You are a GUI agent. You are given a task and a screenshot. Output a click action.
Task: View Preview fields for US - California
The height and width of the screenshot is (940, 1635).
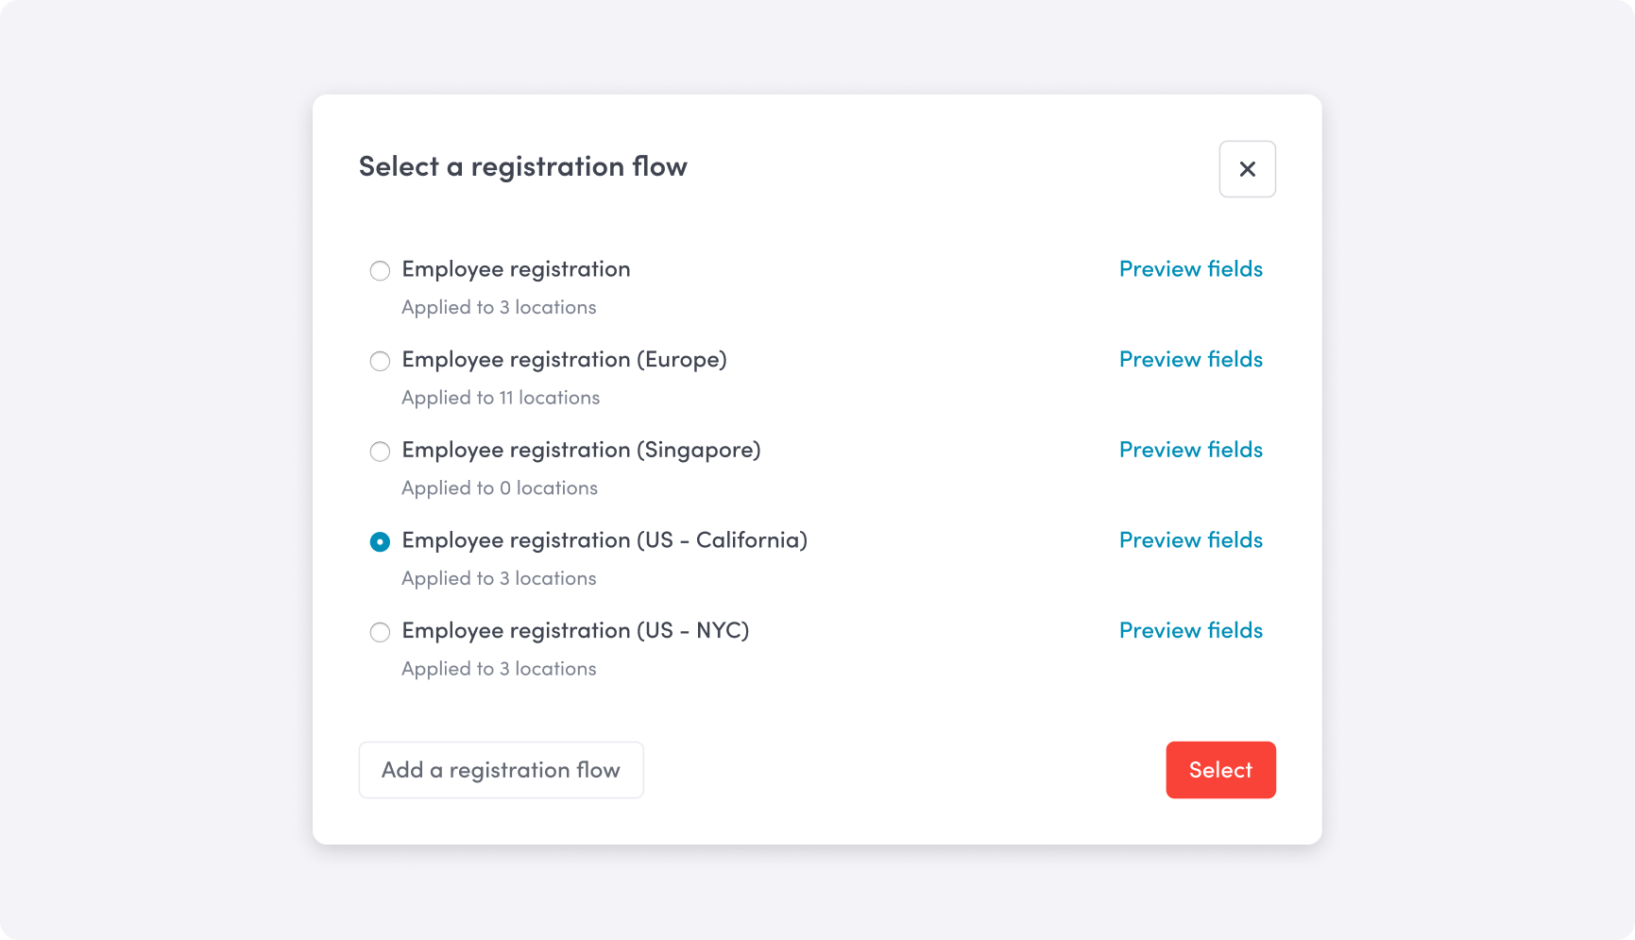coord(1190,540)
